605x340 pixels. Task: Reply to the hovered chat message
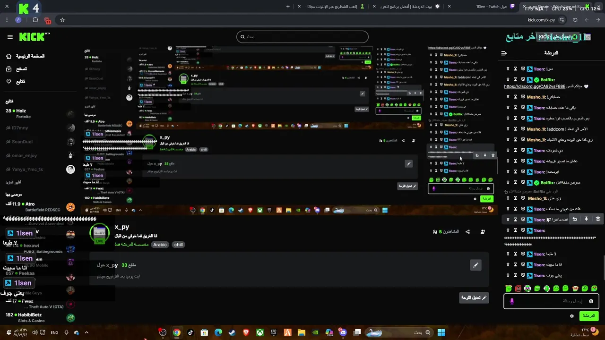pos(575,219)
